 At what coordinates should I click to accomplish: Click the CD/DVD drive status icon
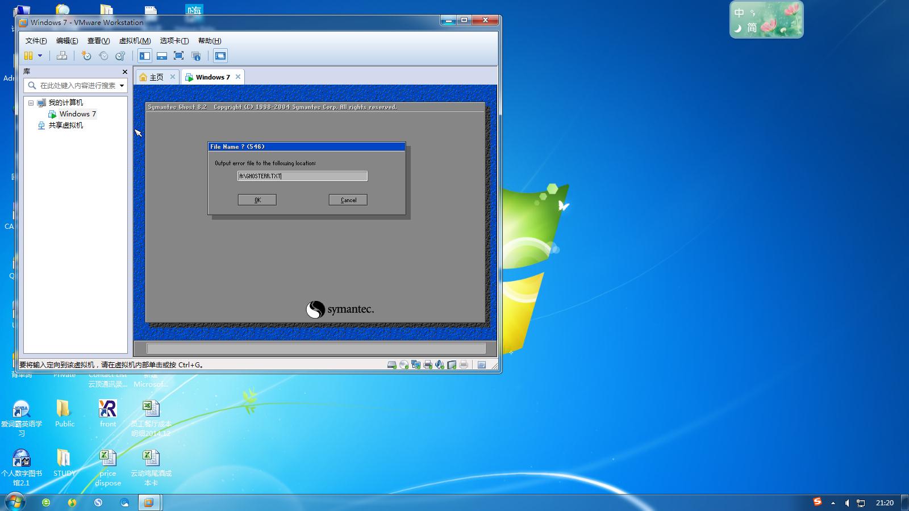404,365
